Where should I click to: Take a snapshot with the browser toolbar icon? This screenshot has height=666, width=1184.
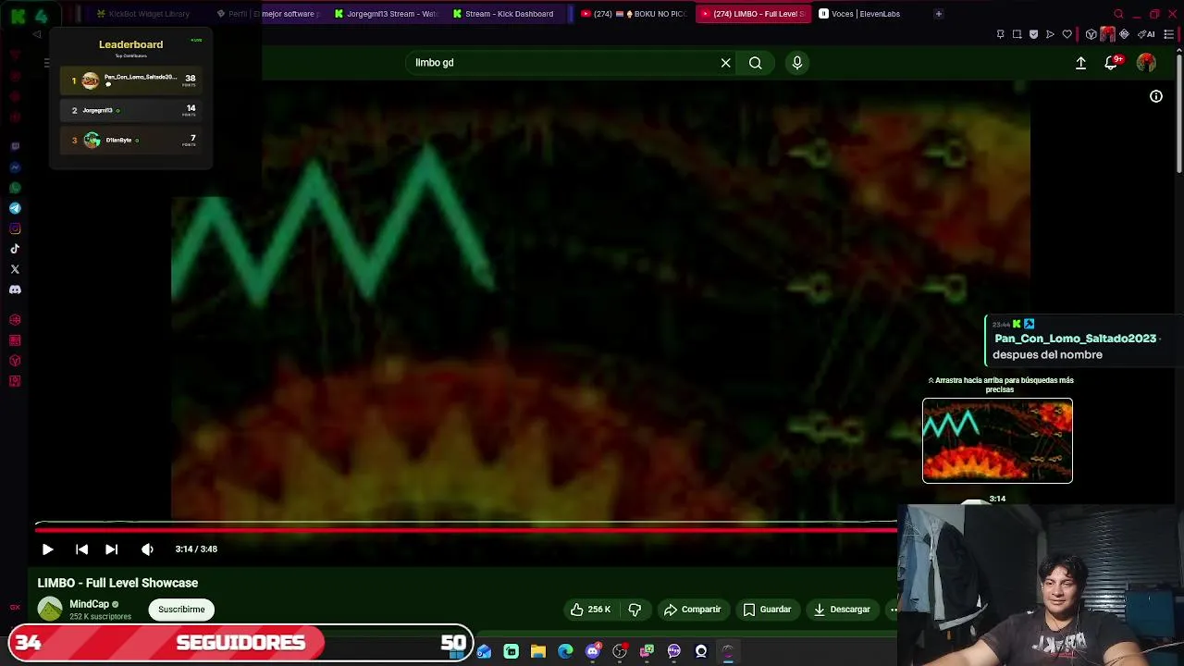(1017, 34)
